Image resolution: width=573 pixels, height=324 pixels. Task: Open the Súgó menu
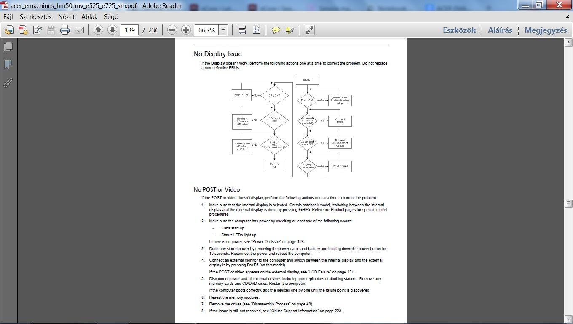(x=111, y=17)
